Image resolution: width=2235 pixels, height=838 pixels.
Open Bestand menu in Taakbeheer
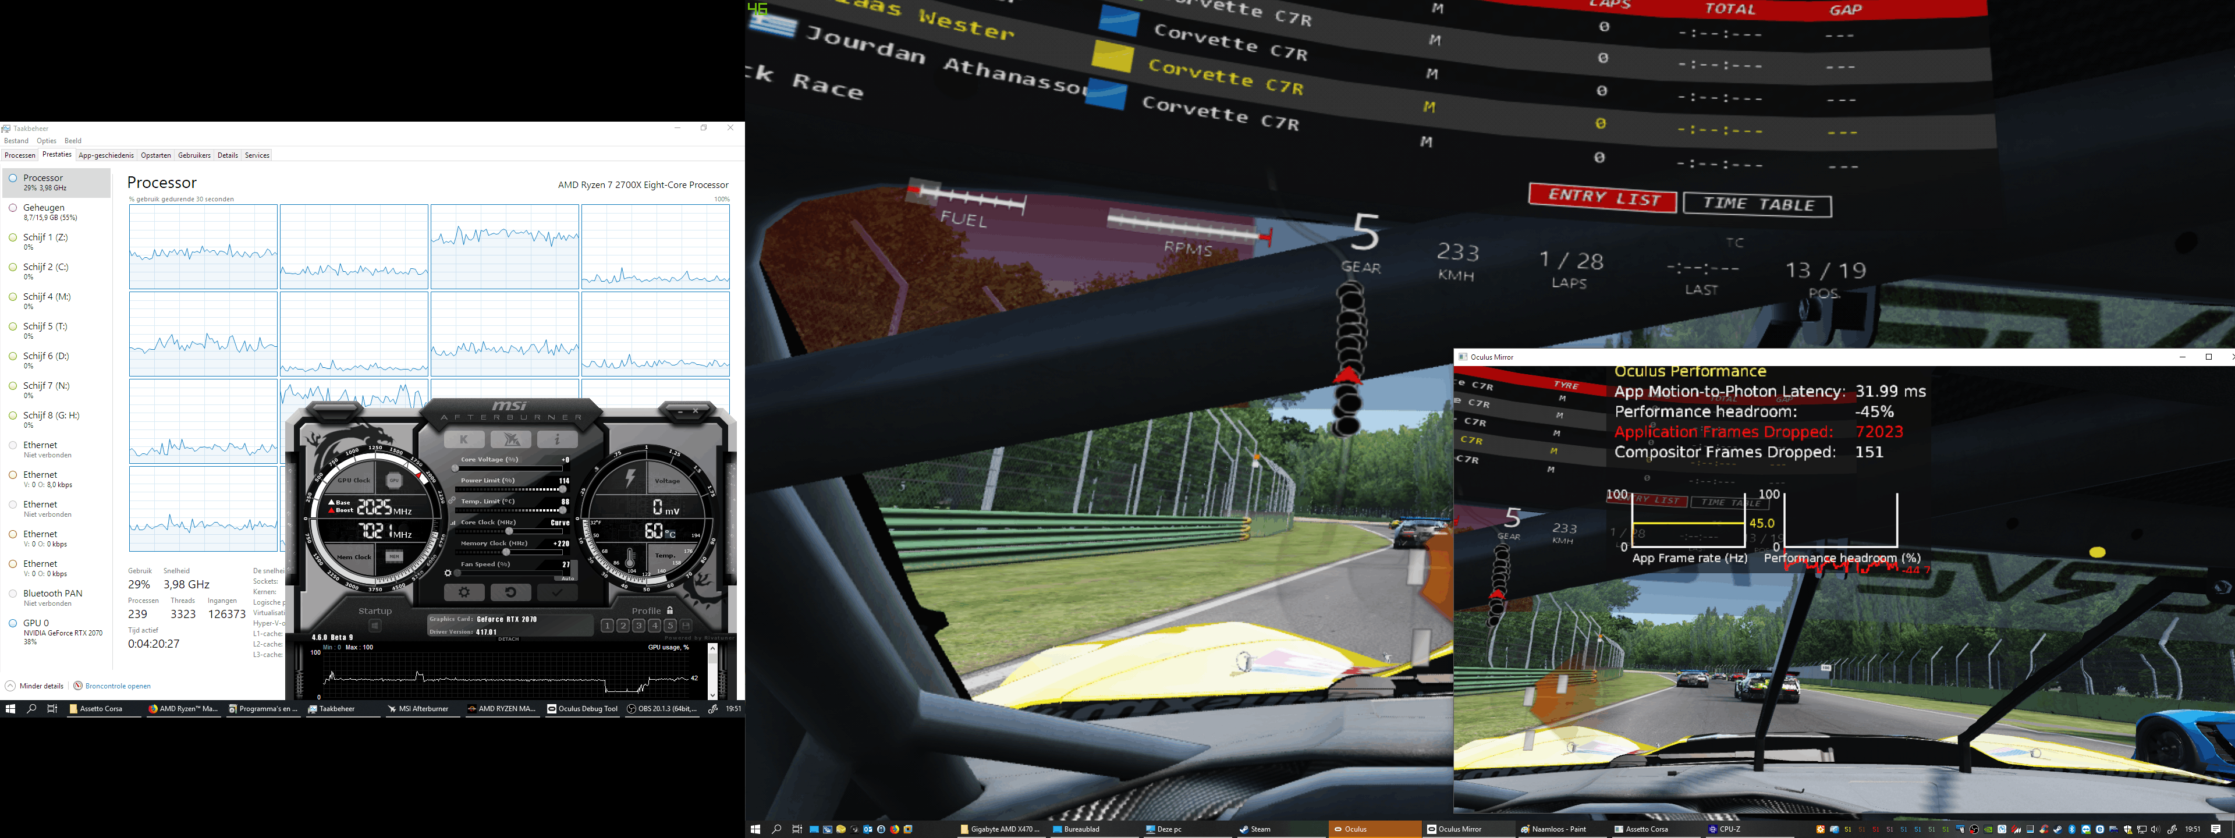point(16,140)
